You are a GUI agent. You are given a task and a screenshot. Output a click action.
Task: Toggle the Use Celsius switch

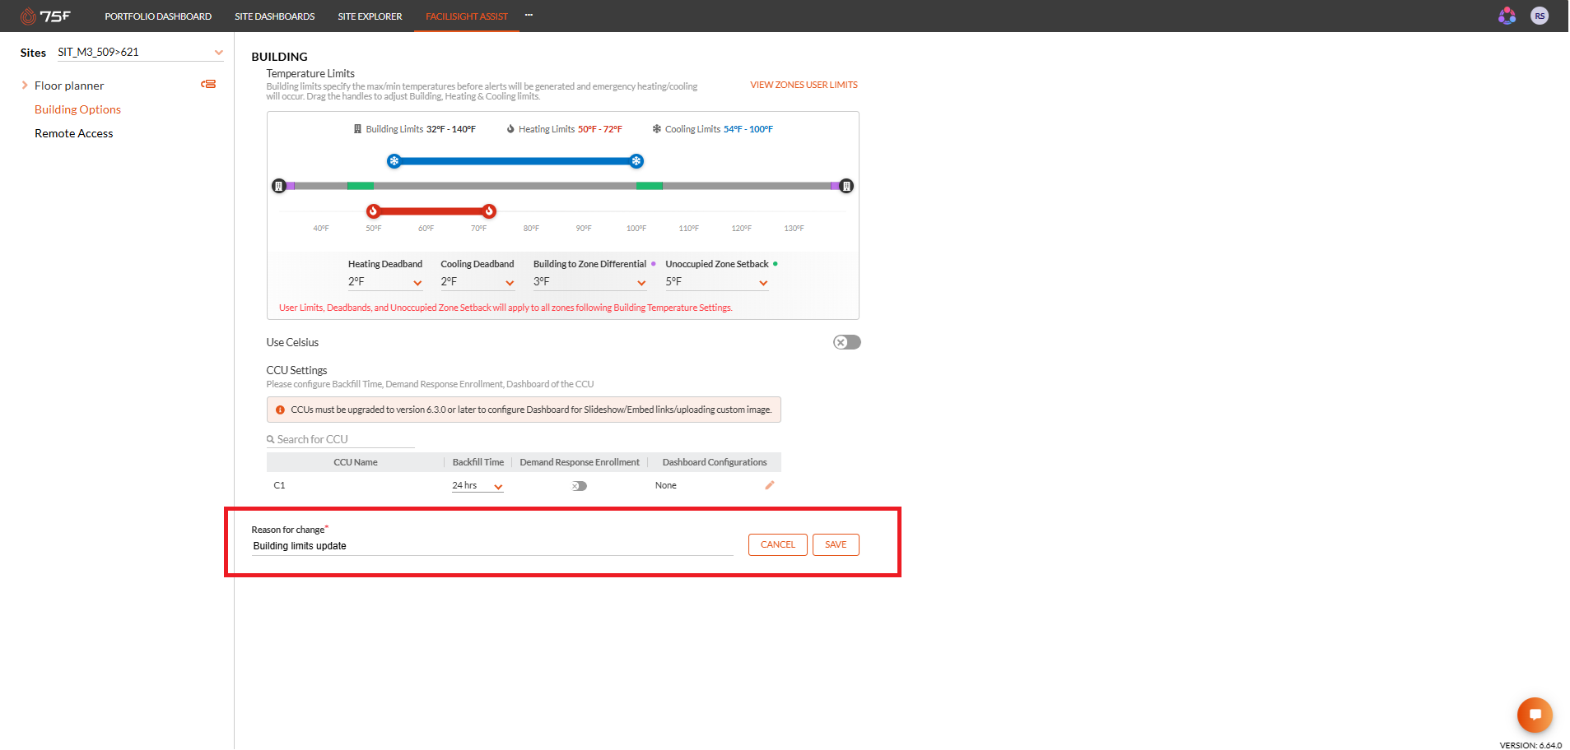click(846, 342)
